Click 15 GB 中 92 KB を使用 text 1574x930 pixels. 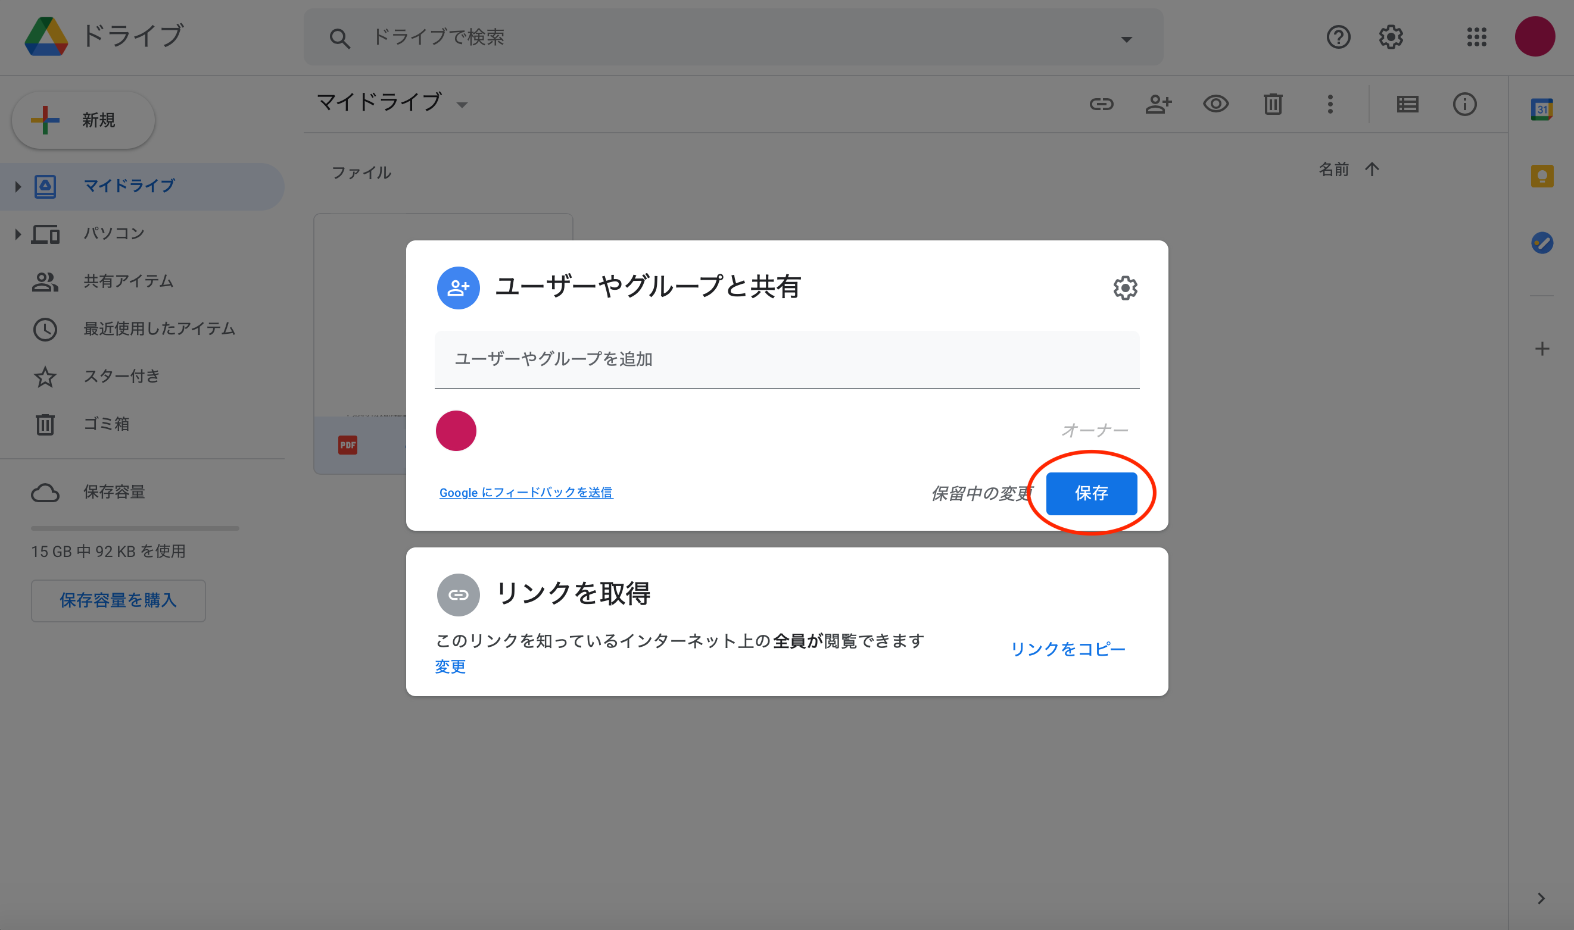coord(108,552)
